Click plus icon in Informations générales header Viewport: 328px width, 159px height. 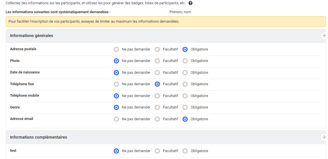[x=324, y=36]
